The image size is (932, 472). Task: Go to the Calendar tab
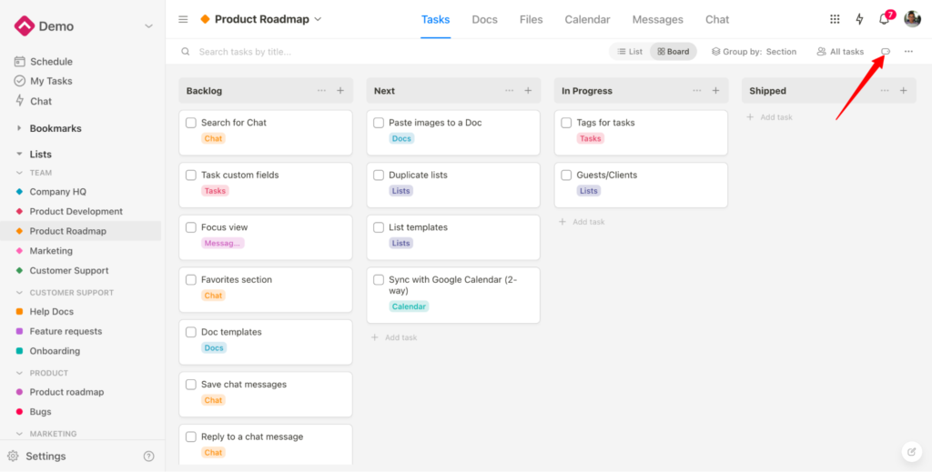coord(587,20)
